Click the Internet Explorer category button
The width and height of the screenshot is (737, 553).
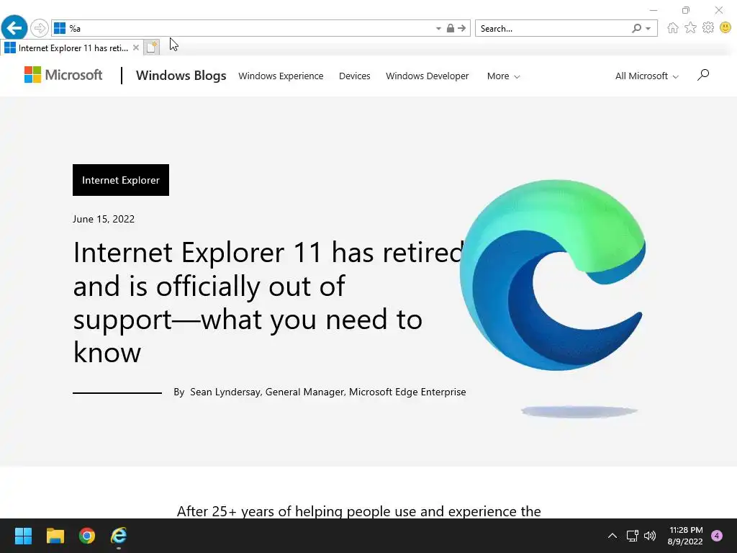coord(121,180)
